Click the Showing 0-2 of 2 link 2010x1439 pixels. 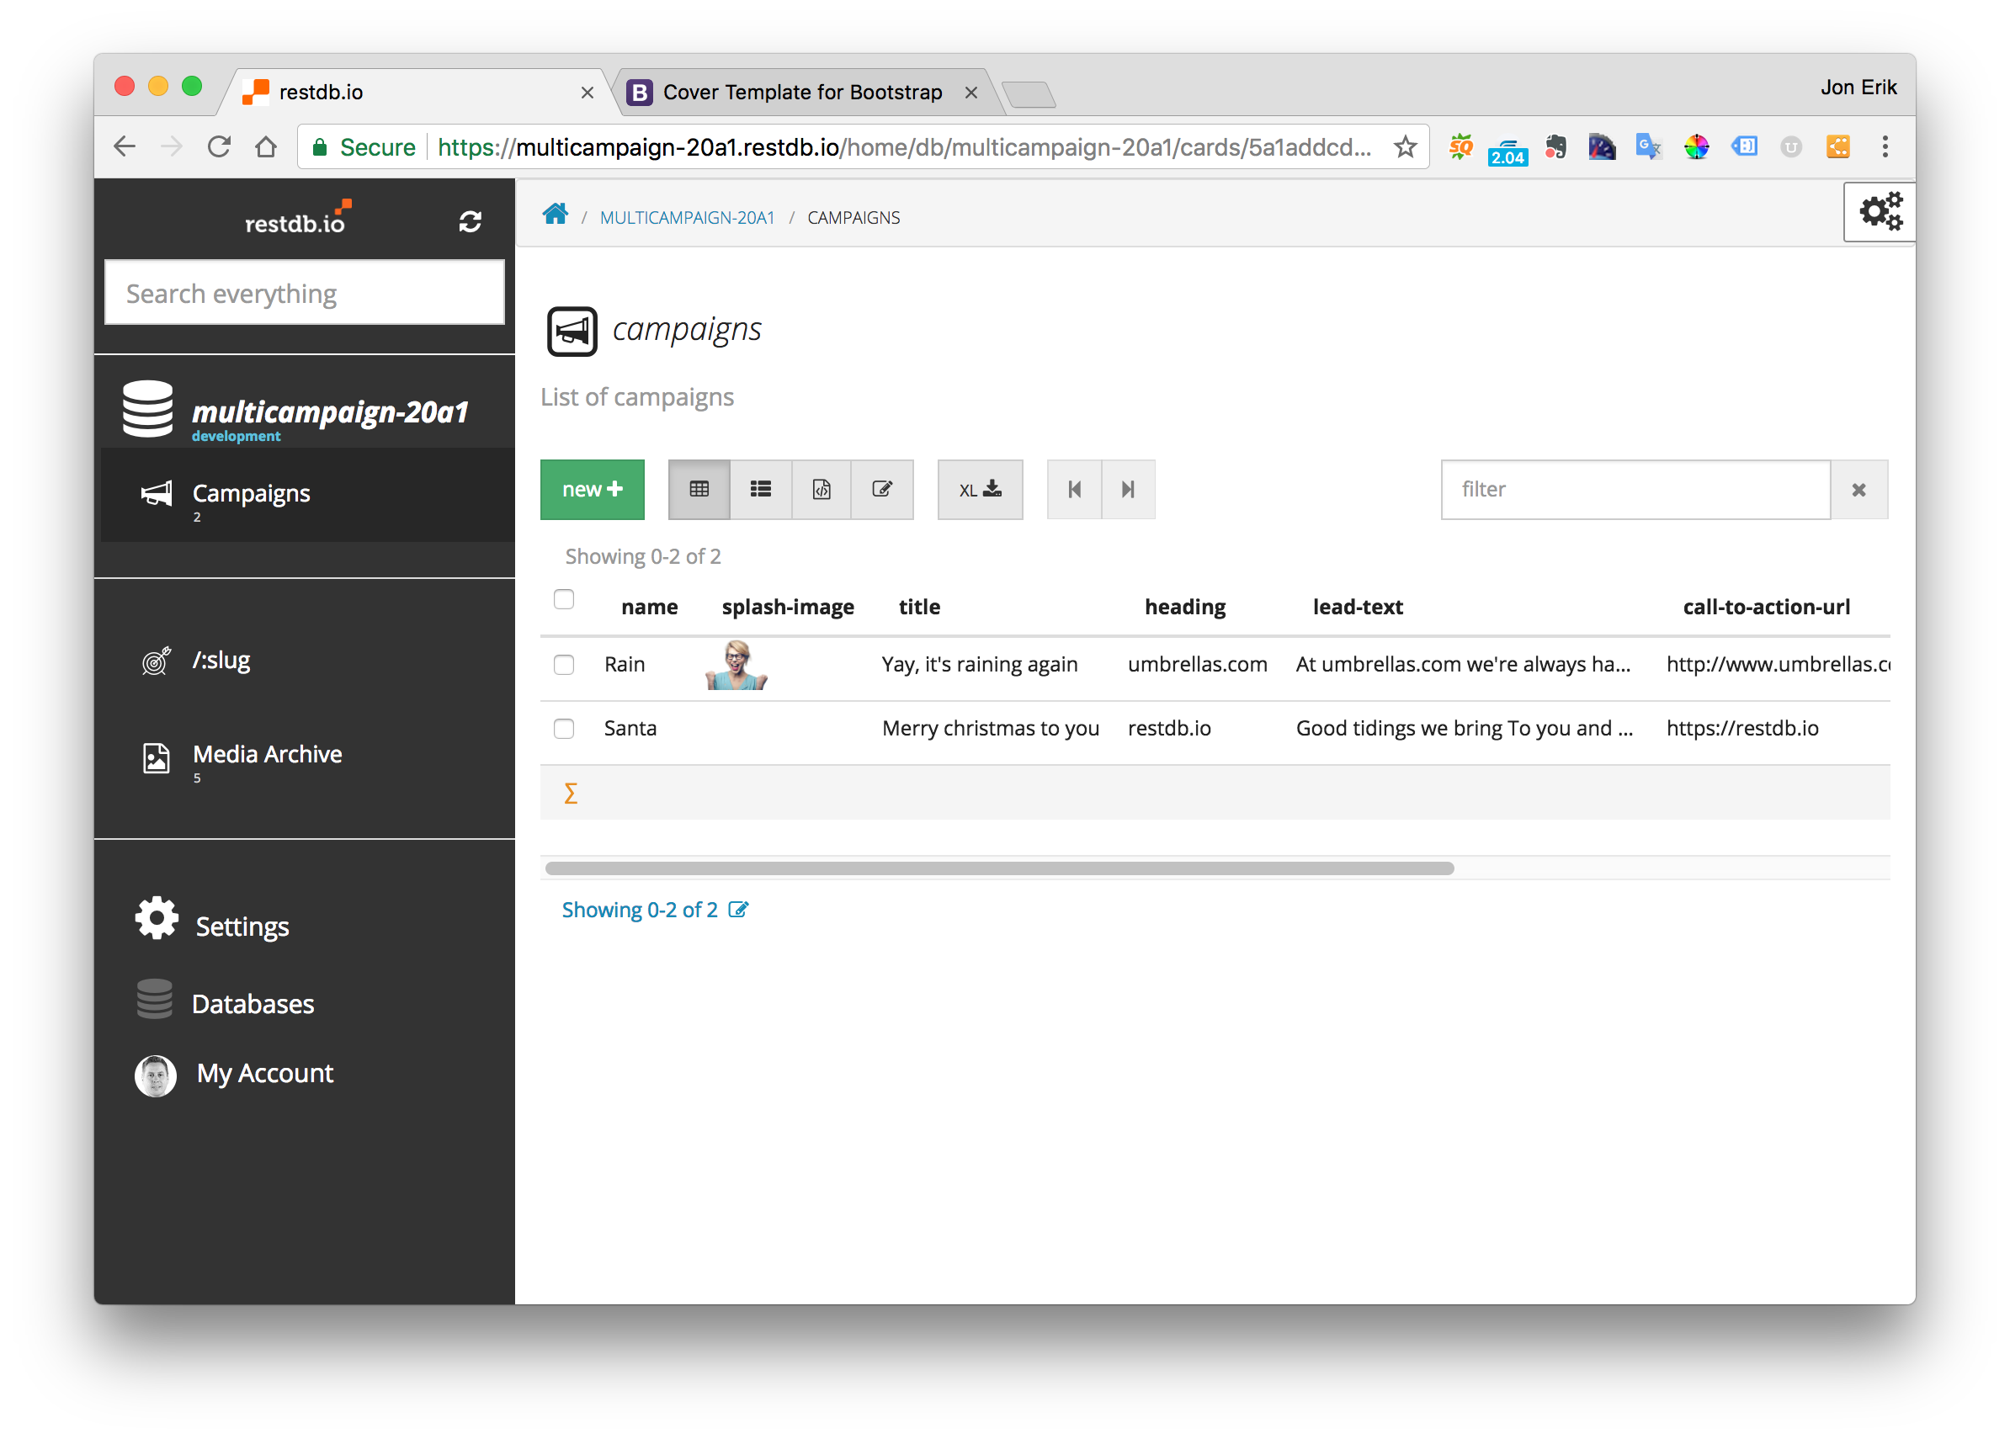[639, 910]
